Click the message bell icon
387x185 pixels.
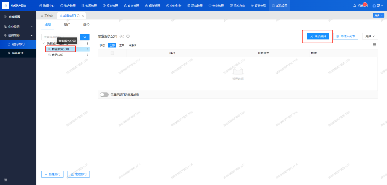pyautogui.click(x=355, y=6)
